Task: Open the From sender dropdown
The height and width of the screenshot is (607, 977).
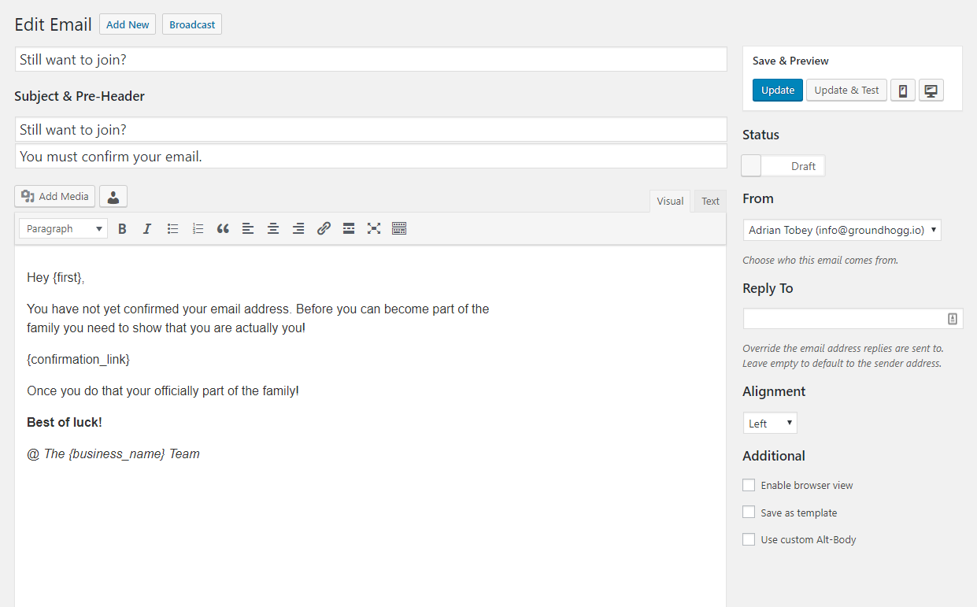Action: 842,231
